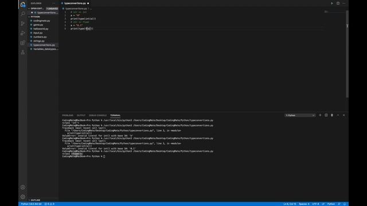Select the typeconvertions.py editor tab
The image size is (367, 206).
coord(75,3)
